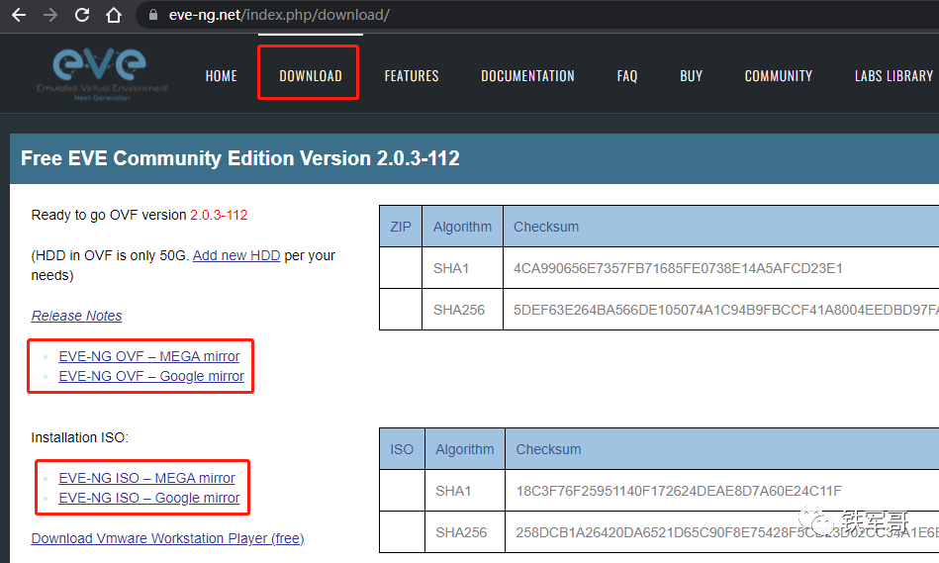This screenshot has height=563, width=939.
Task: Open the DOCUMENTATION menu item
Action: pos(527,76)
